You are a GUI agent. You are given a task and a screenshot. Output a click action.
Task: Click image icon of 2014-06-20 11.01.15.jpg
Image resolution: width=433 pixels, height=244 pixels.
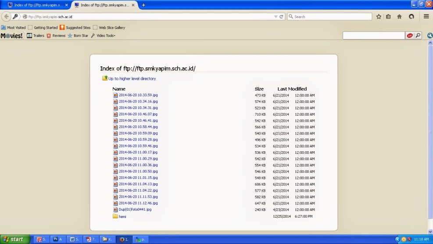(115, 178)
